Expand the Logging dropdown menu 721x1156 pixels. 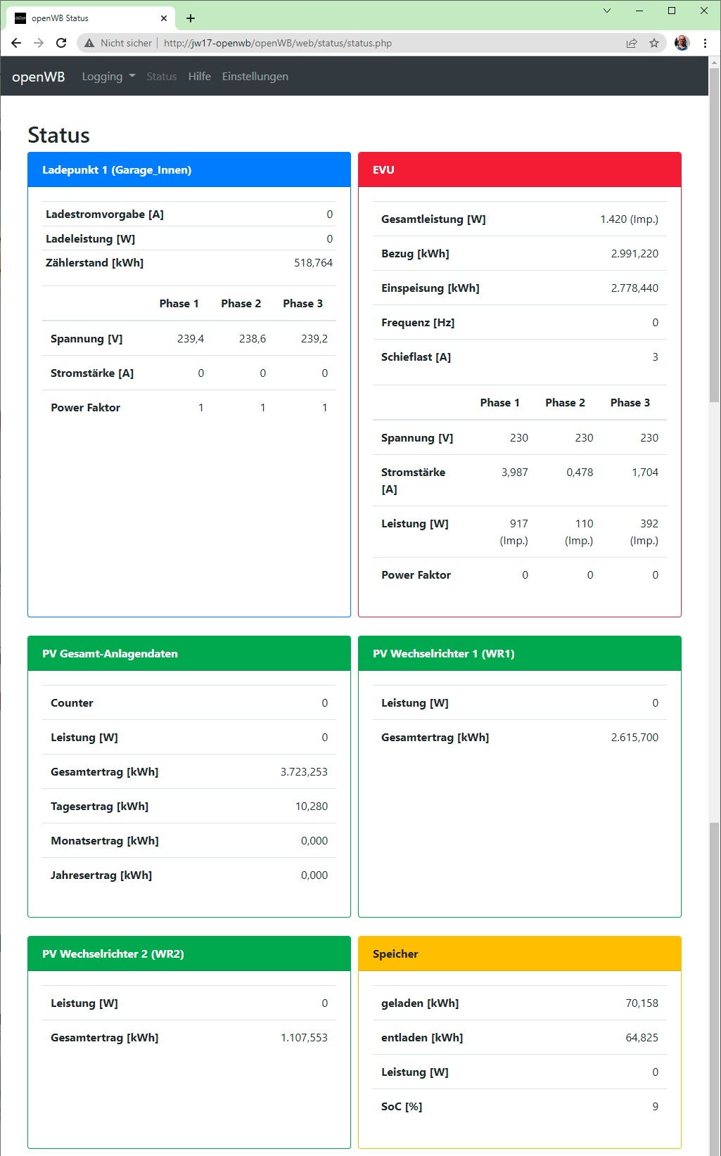[x=108, y=77]
